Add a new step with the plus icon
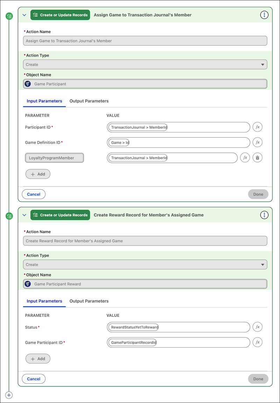This screenshot has width=280, height=403. tap(9, 395)
